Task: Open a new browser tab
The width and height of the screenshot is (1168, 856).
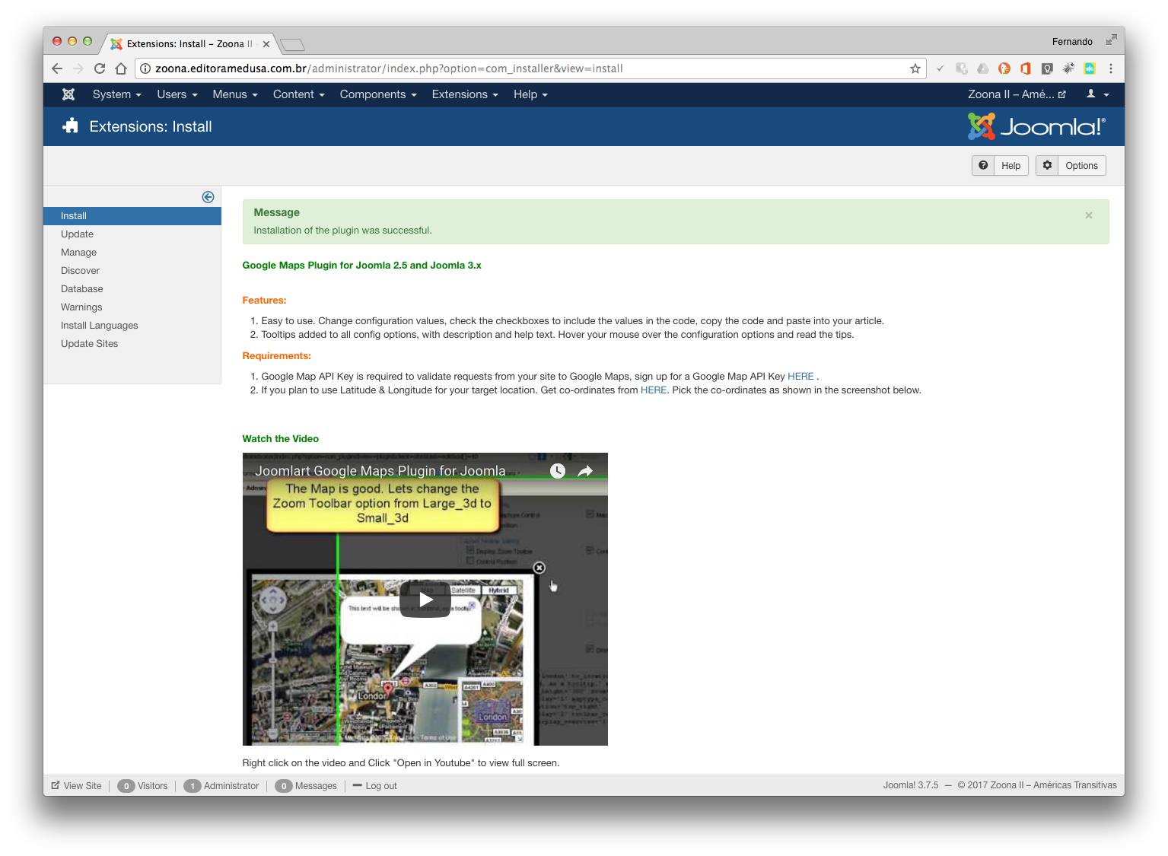Action: 292,44
